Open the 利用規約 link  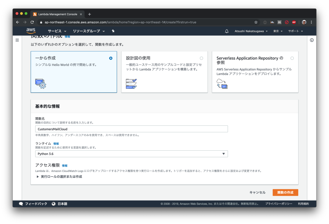pos(303,204)
